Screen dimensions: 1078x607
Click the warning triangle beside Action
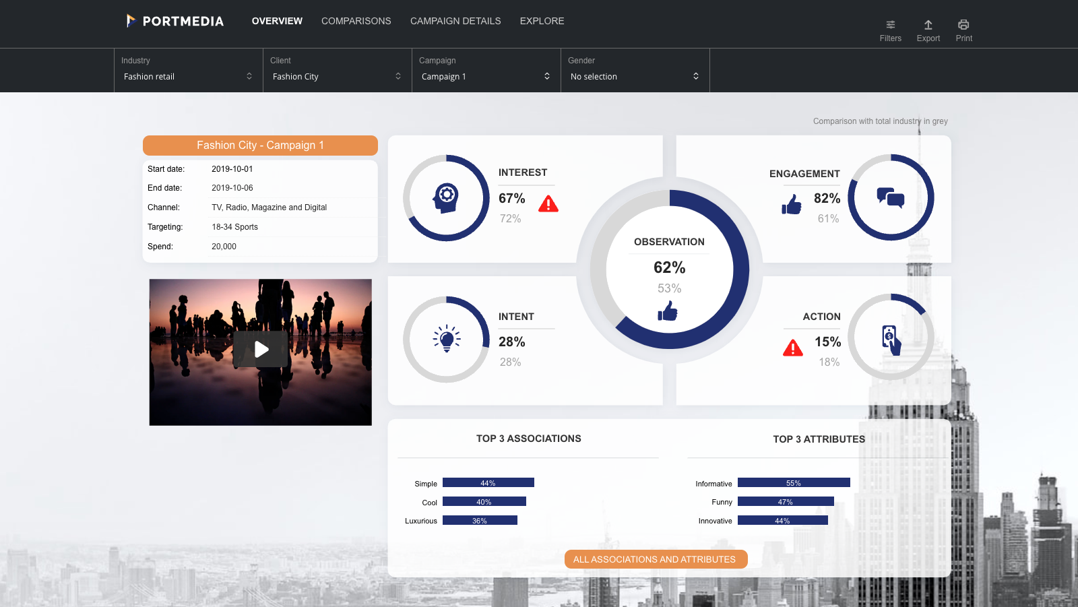(x=793, y=348)
